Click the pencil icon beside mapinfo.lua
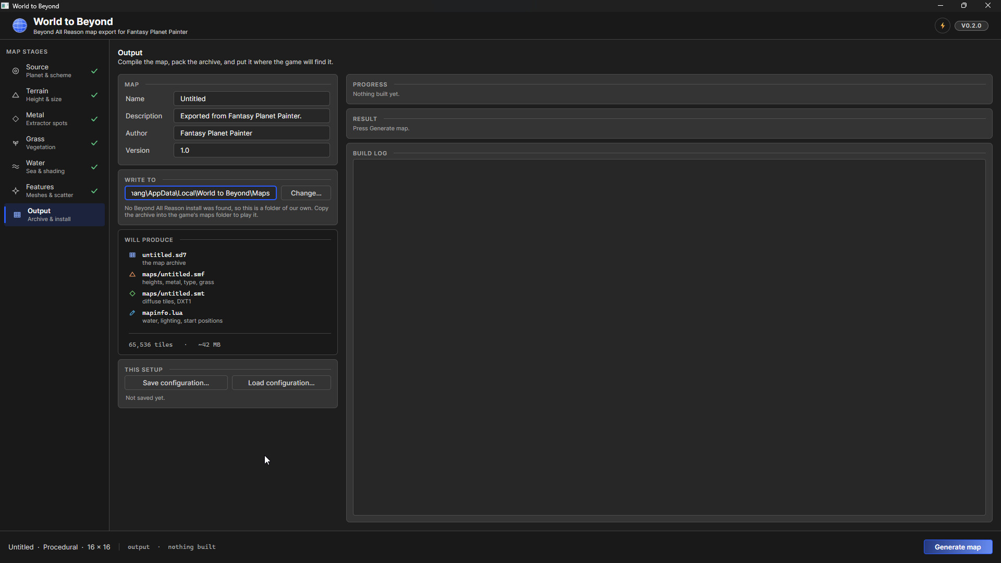 point(132,313)
